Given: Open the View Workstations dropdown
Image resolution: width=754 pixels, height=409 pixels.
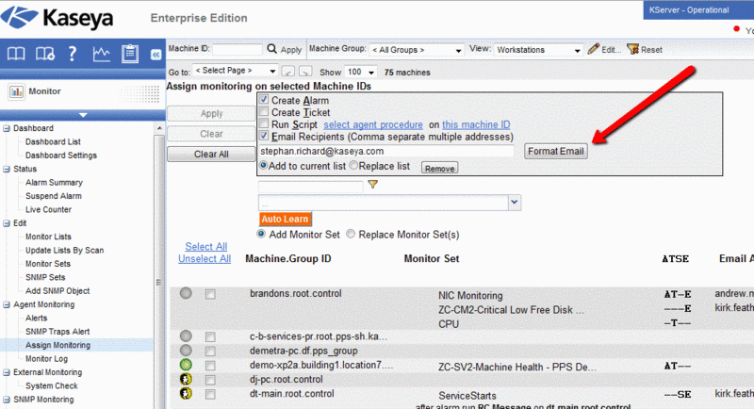Looking at the screenshot, I should [x=536, y=49].
